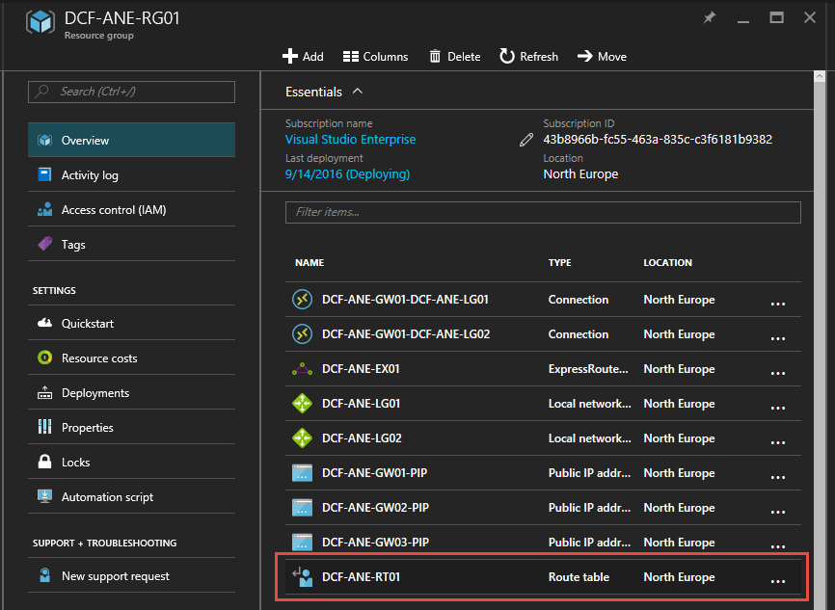Open the Visual Studio Enterprise subscription link

click(350, 140)
